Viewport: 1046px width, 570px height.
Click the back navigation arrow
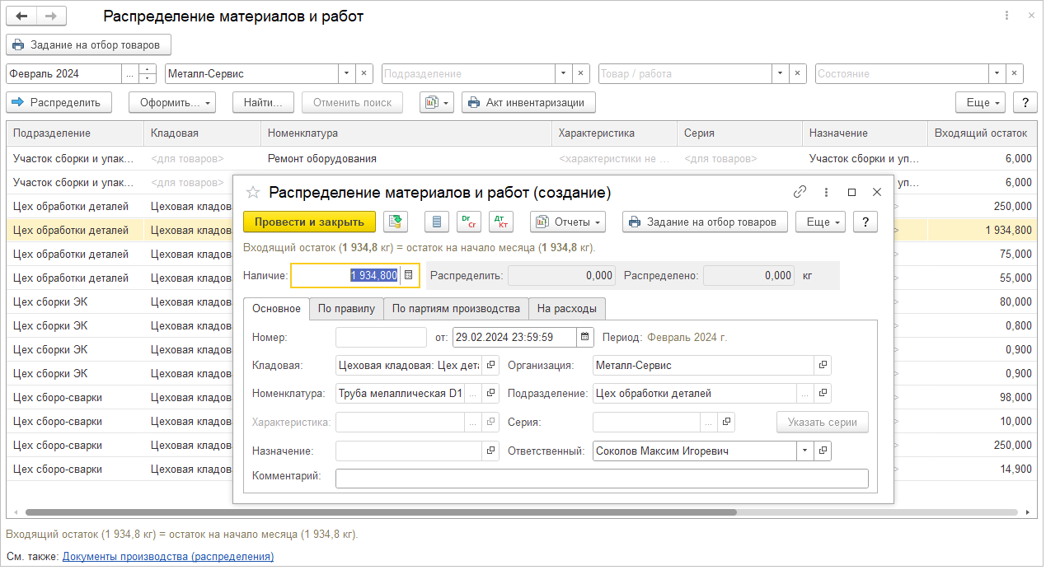click(22, 16)
